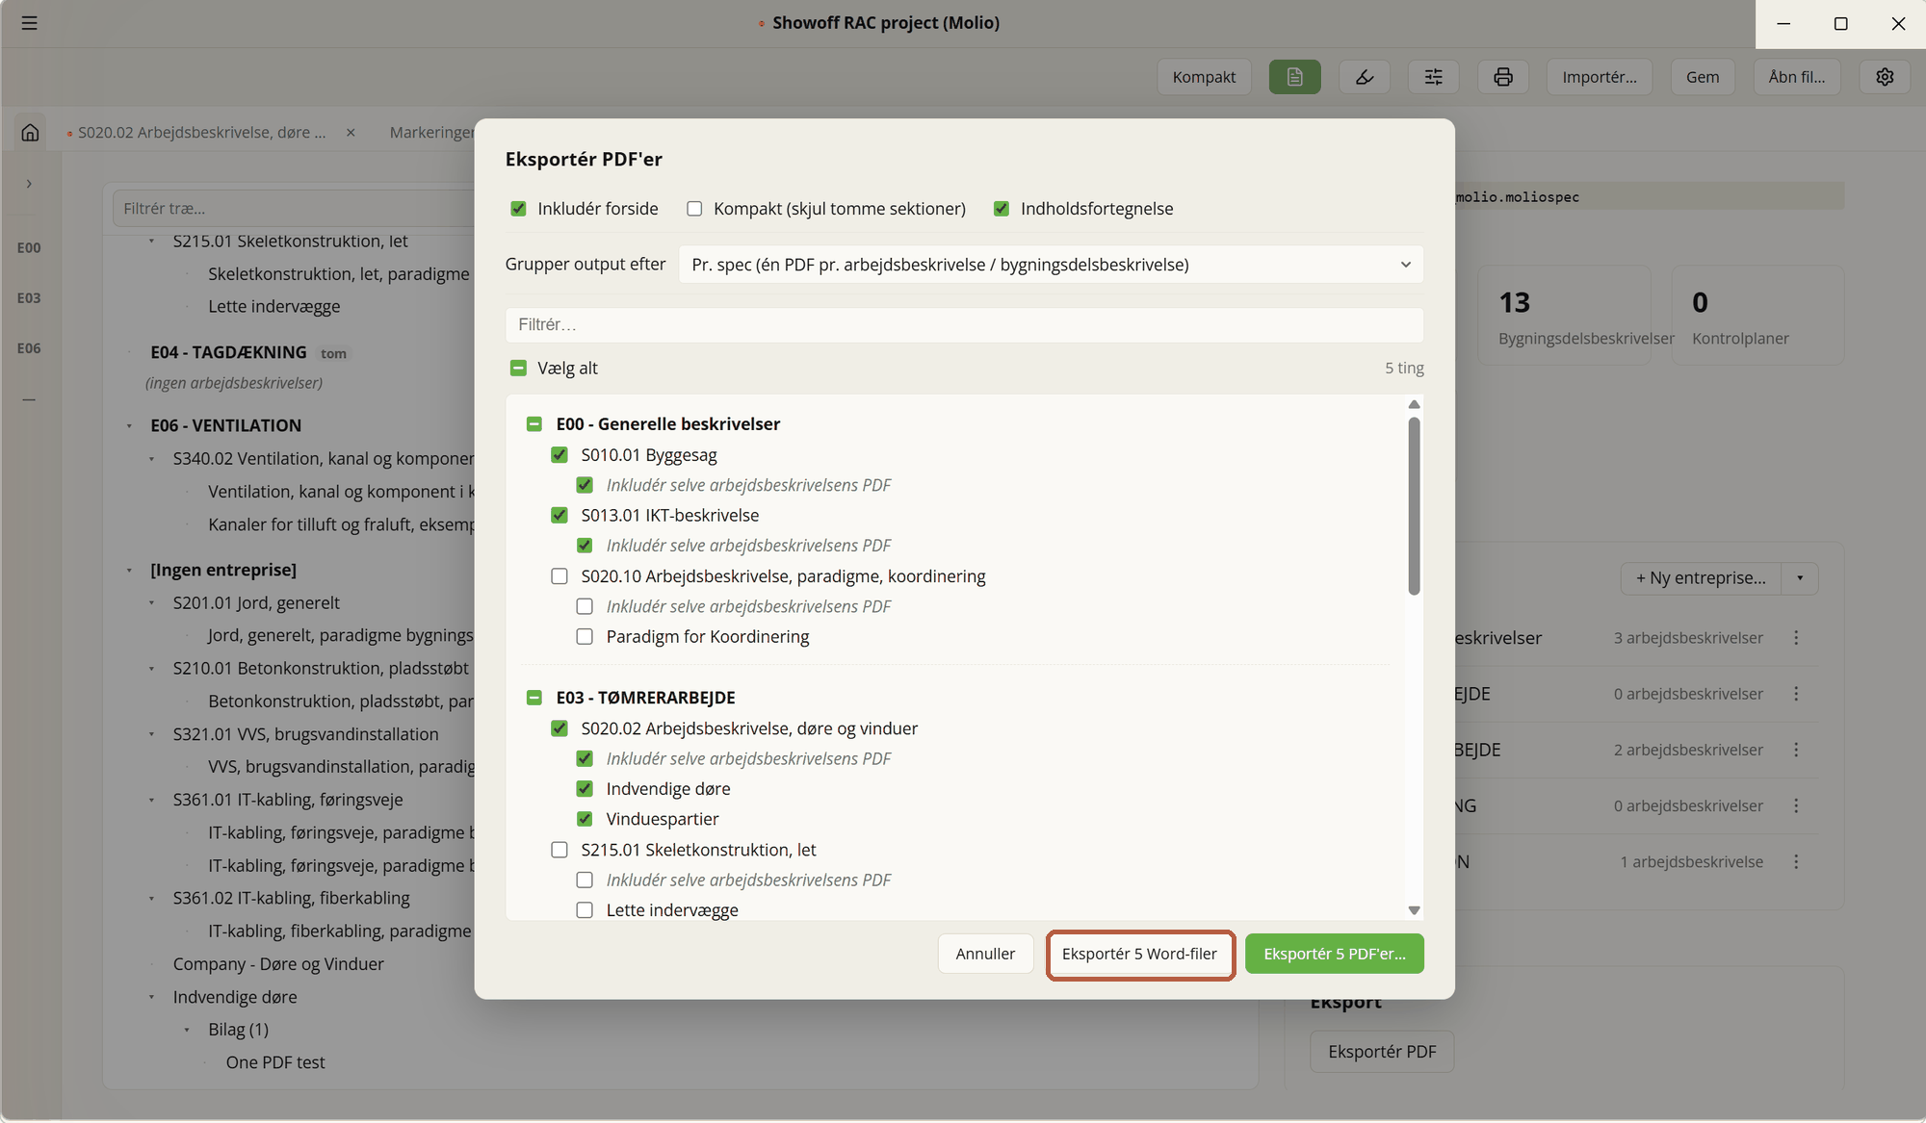Toggle Inkludér forside checkbox
This screenshot has width=1926, height=1123.
point(518,209)
